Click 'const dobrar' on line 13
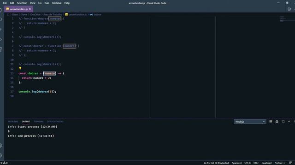Image resolution: width=295 pixels, height=165 pixels. tap(28, 73)
